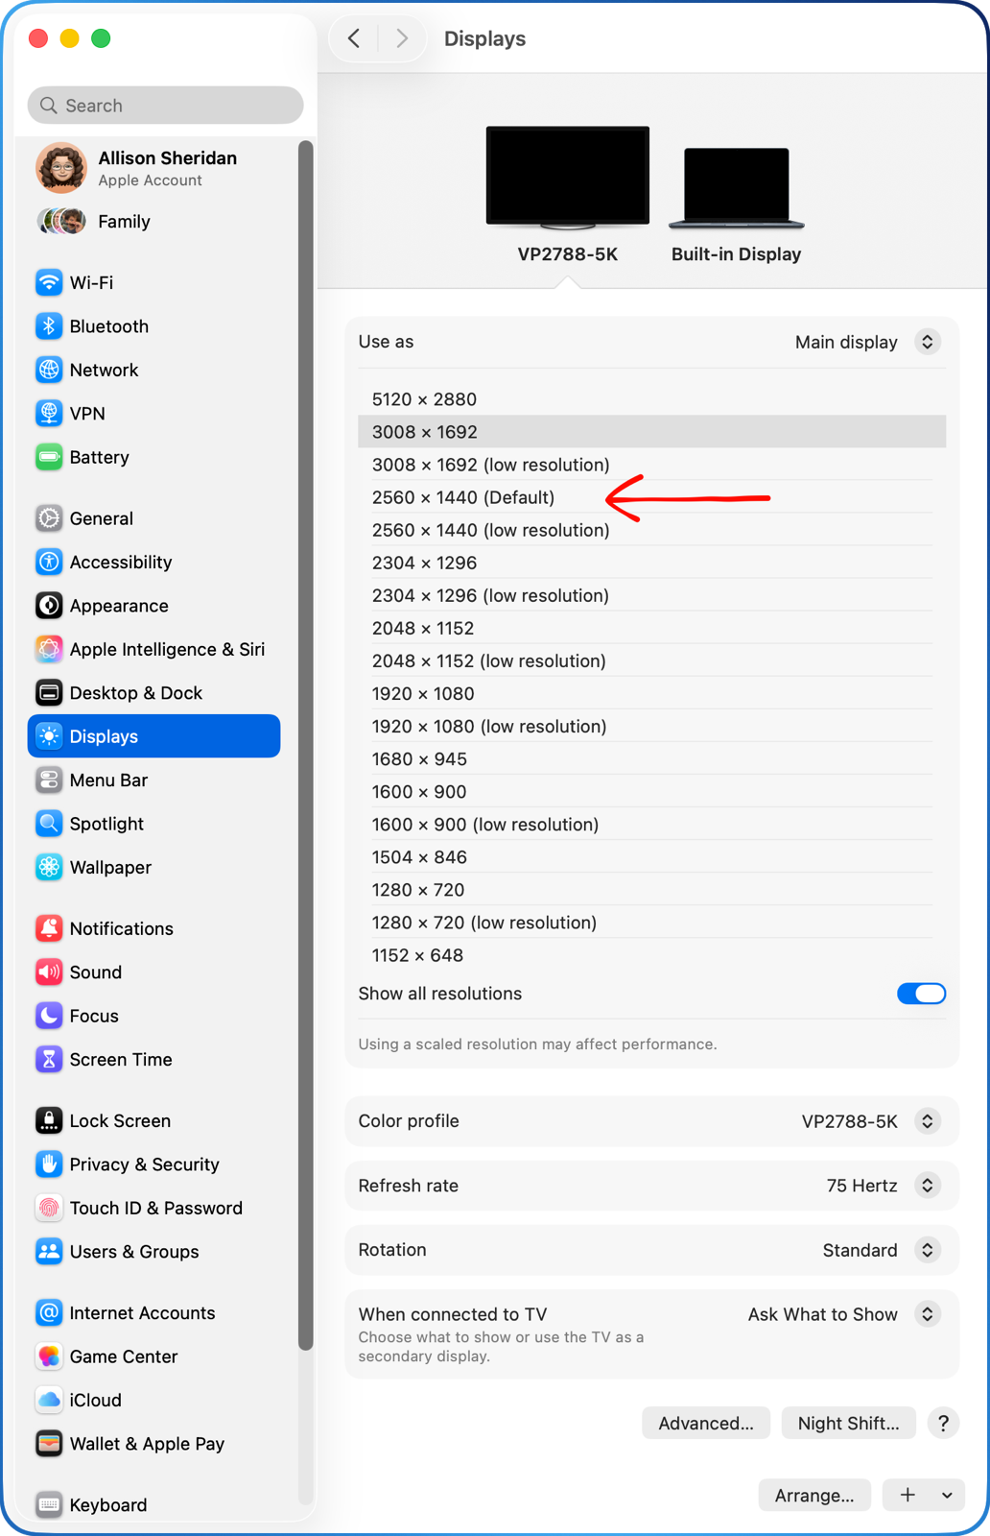
Task: Select resolution 1680 × 945
Action: coord(652,758)
